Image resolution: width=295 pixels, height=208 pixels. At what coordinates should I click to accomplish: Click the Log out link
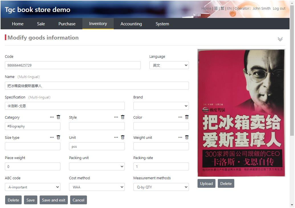click(279, 9)
